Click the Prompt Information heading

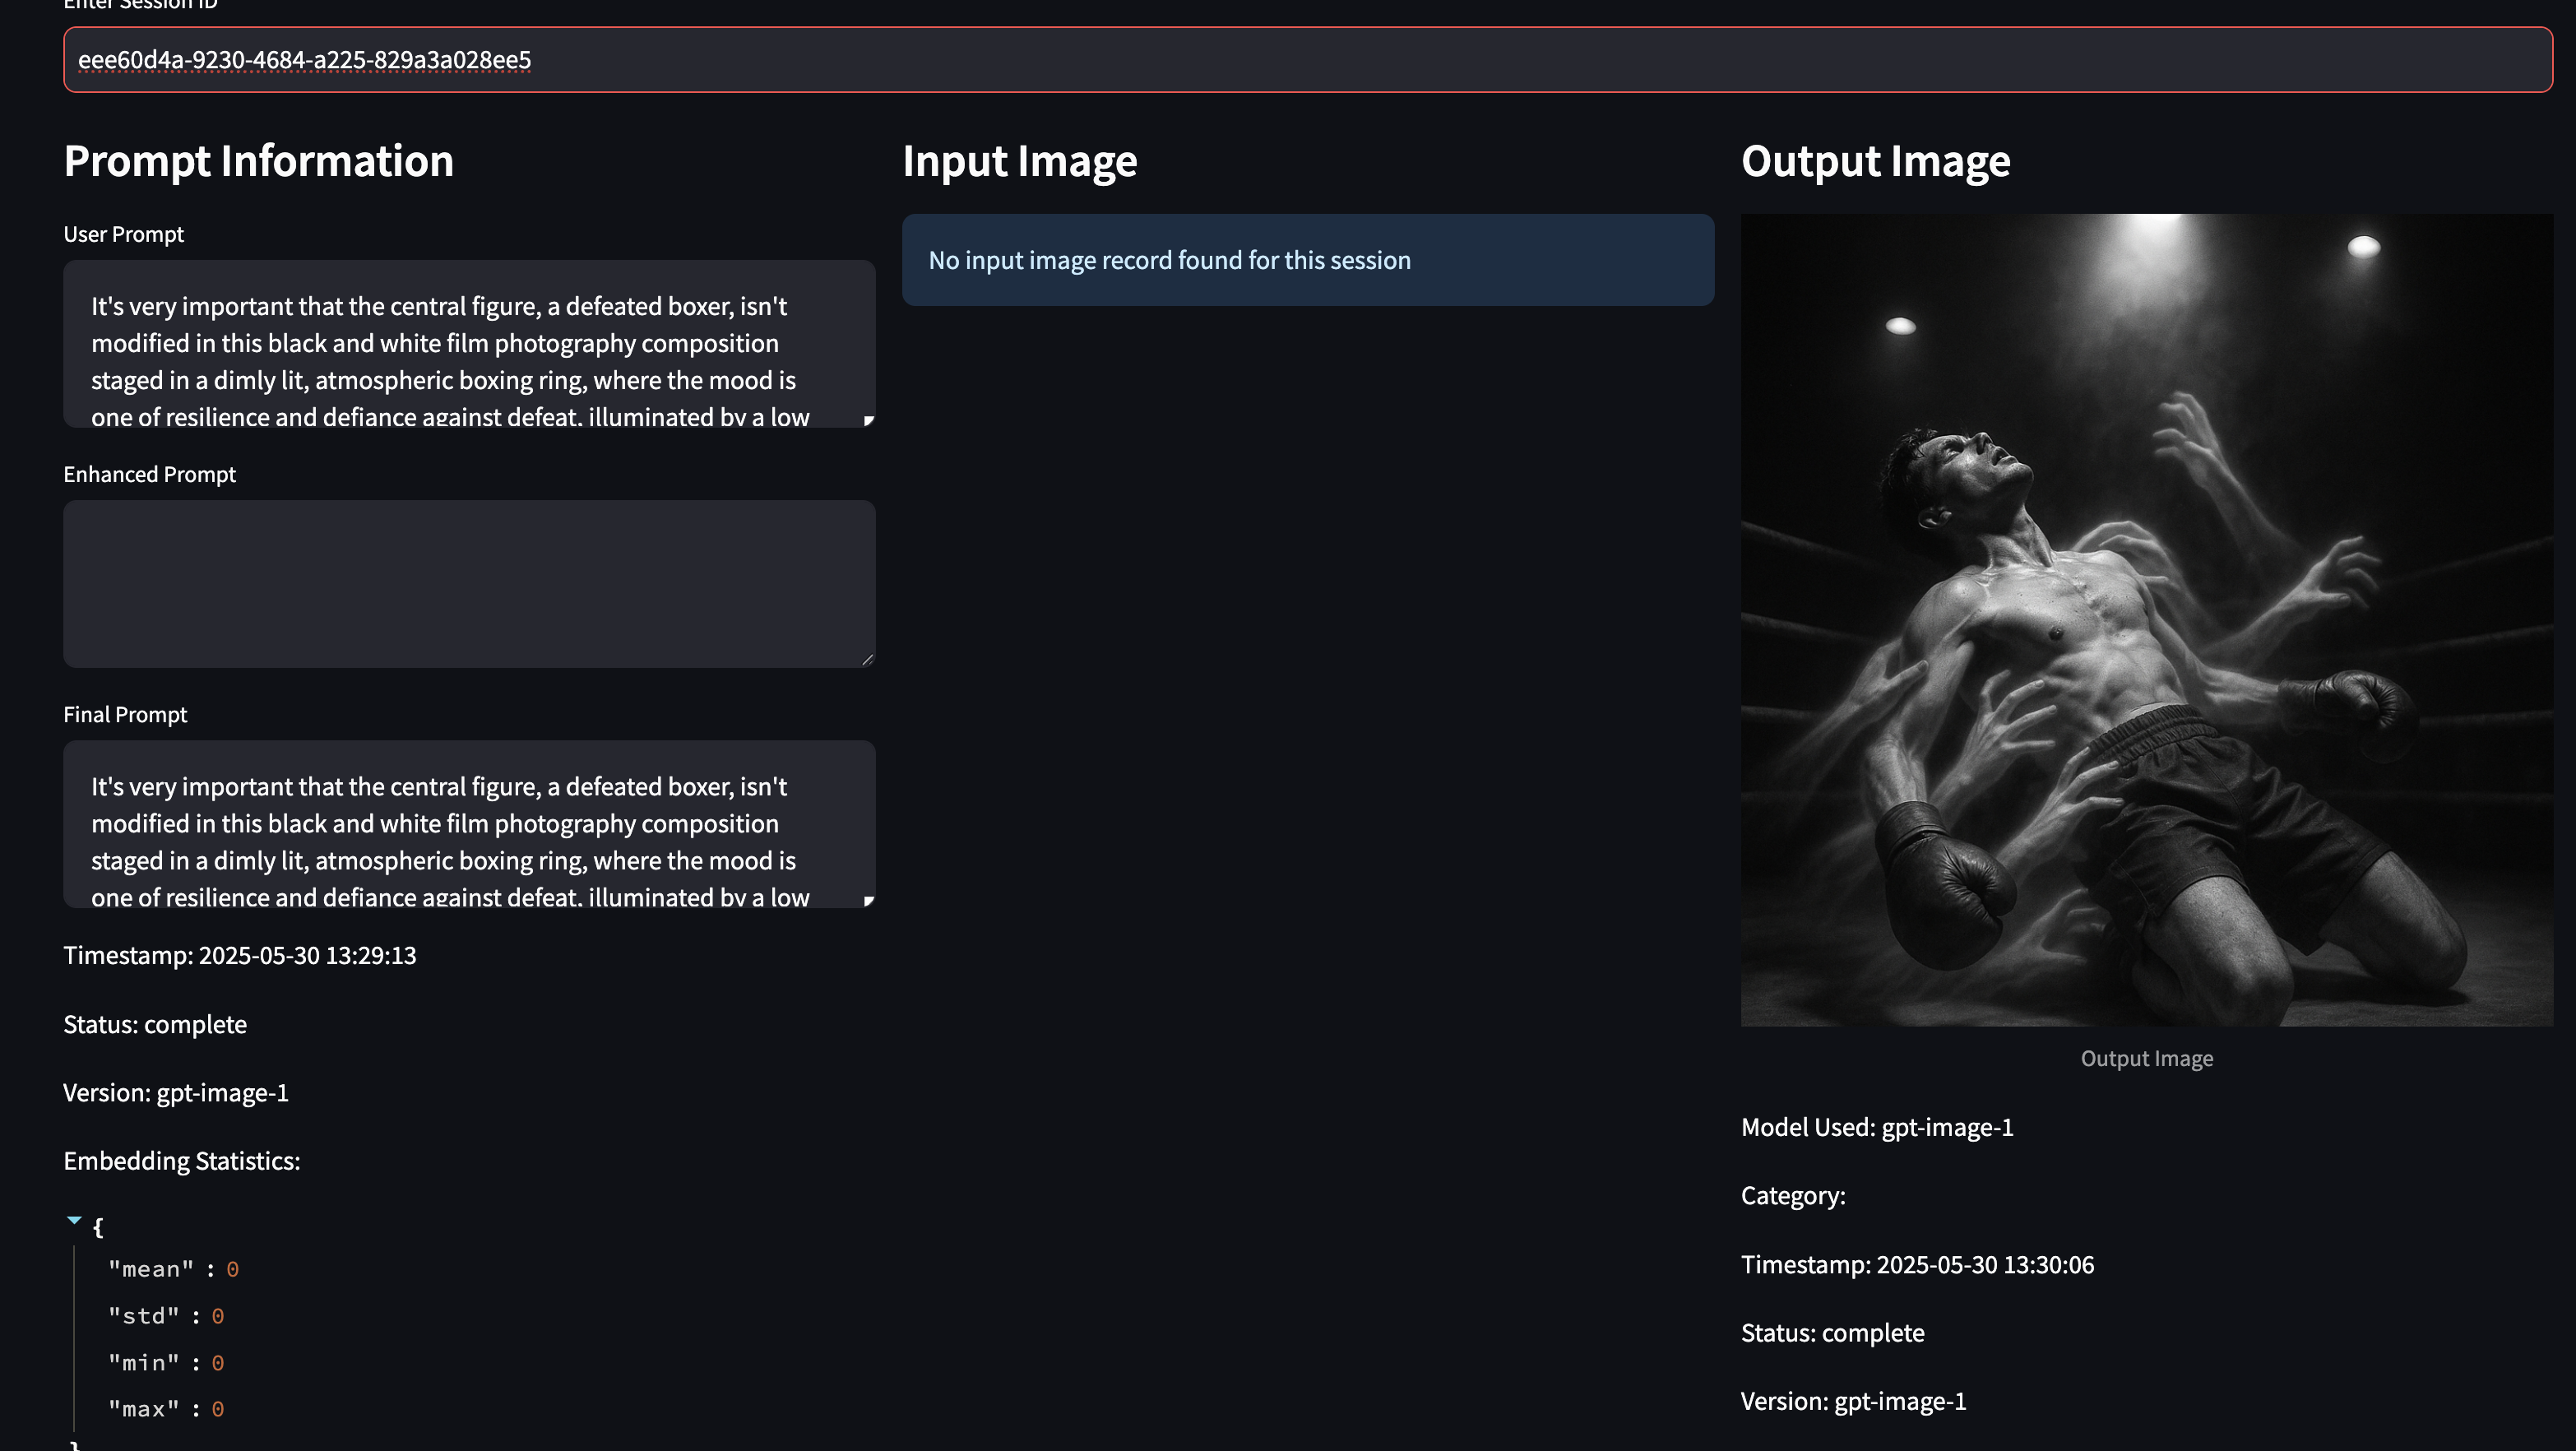point(259,161)
